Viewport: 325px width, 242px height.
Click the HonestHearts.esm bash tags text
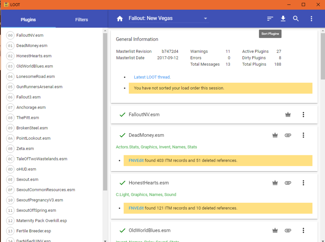[146, 195]
